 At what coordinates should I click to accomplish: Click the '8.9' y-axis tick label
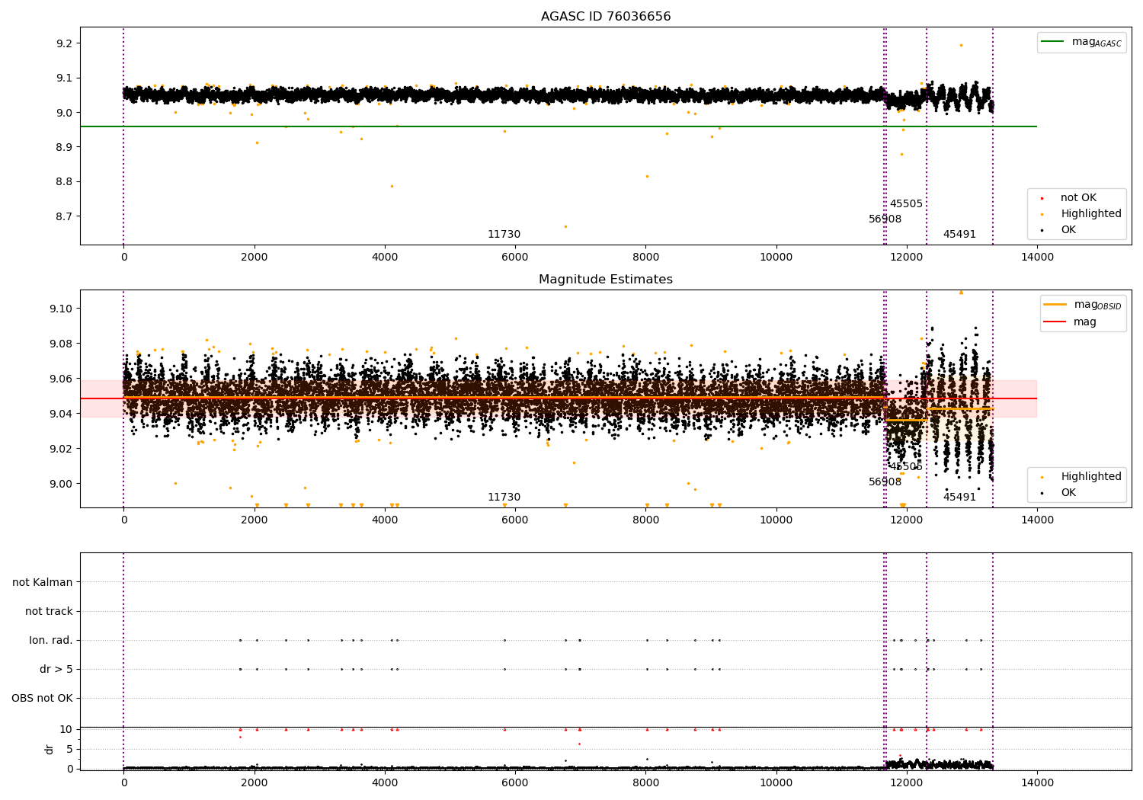coord(65,147)
